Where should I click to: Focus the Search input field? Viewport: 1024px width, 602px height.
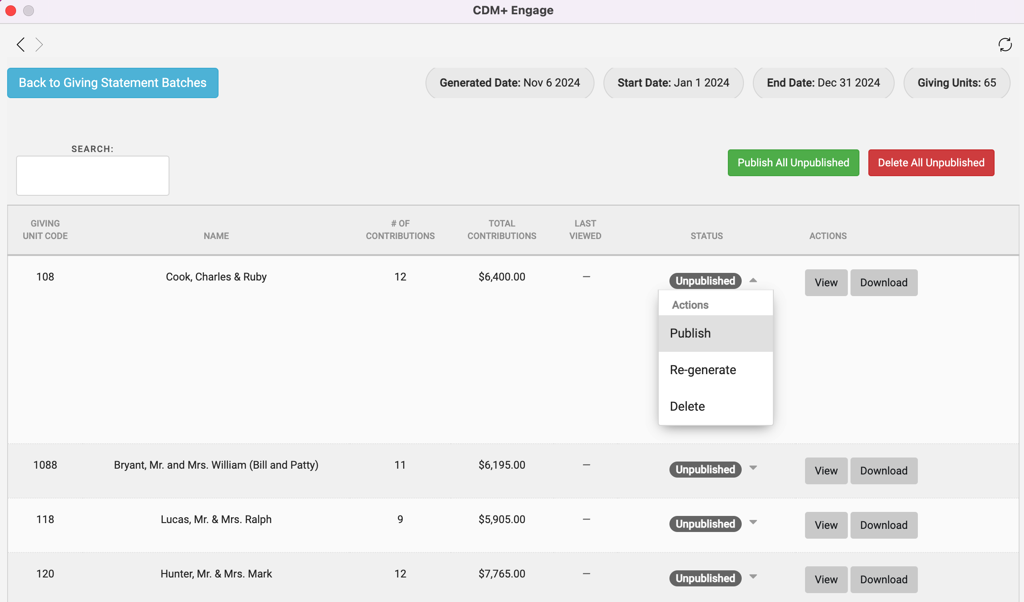point(93,176)
